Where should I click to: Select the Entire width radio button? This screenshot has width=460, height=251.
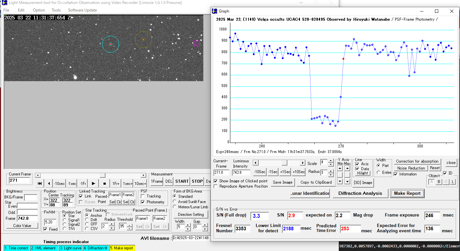tap(378, 172)
